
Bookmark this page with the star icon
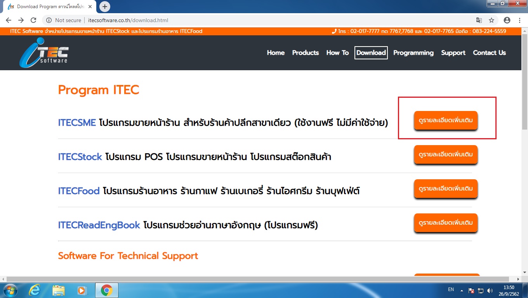coord(492,20)
